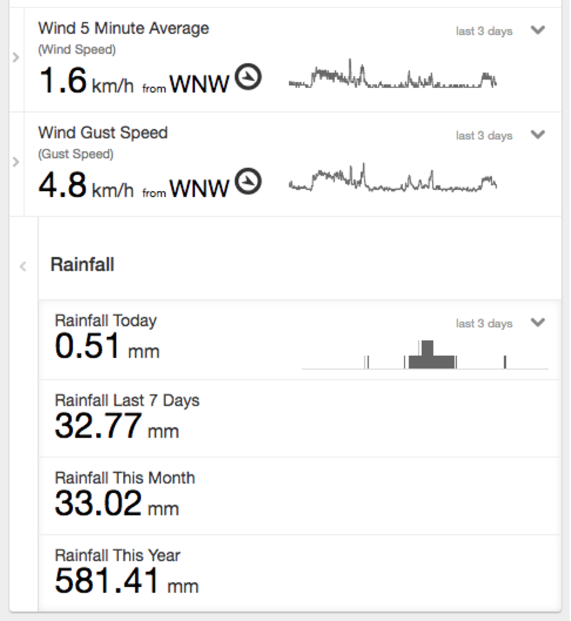Click the Wind 5 Minute Average title
This screenshot has width=571, height=621.
[123, 29]
